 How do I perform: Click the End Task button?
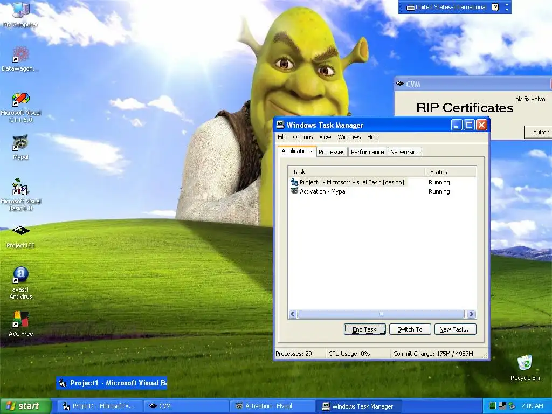[x=365, y=329]
